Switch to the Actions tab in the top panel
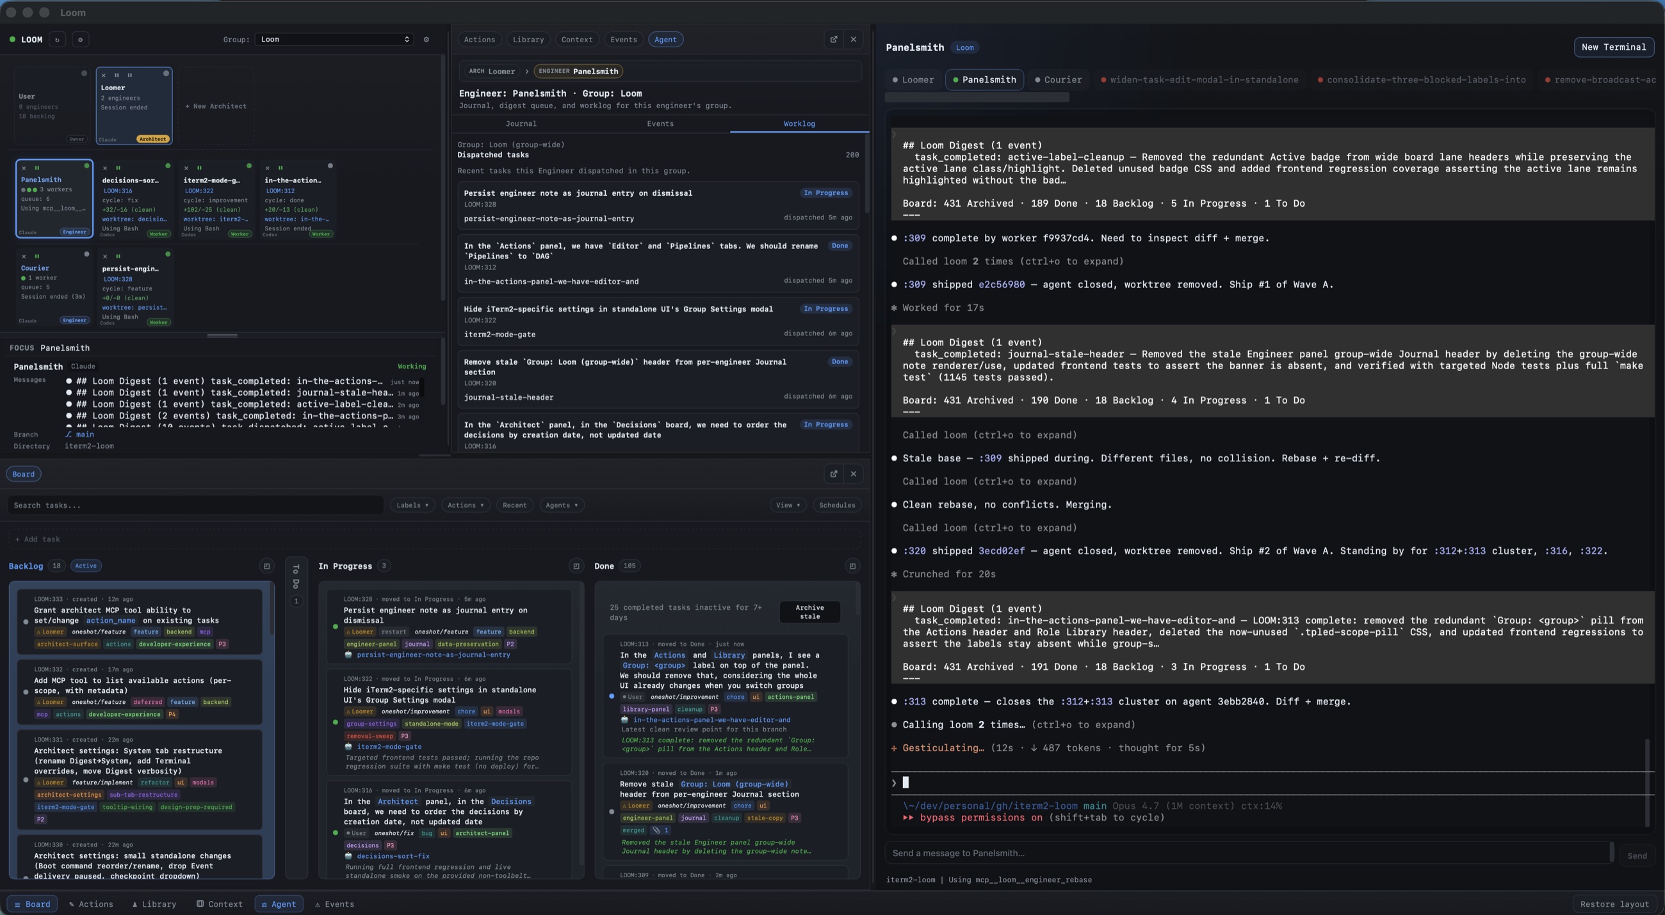 pos(480,40)
